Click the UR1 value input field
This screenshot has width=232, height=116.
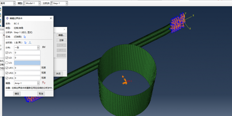pyautogui.click(x=27, y=68)
